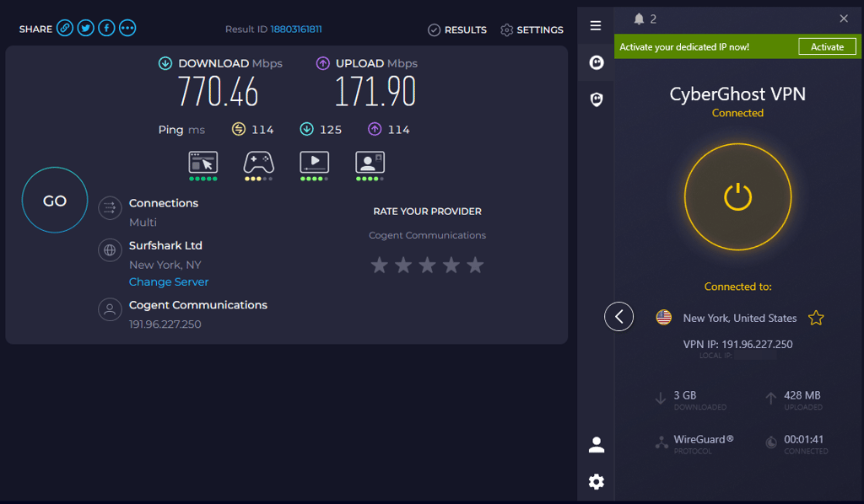864x504 pixels.
Task: Close the CyberGhost window
Action: tap(844, 19)
